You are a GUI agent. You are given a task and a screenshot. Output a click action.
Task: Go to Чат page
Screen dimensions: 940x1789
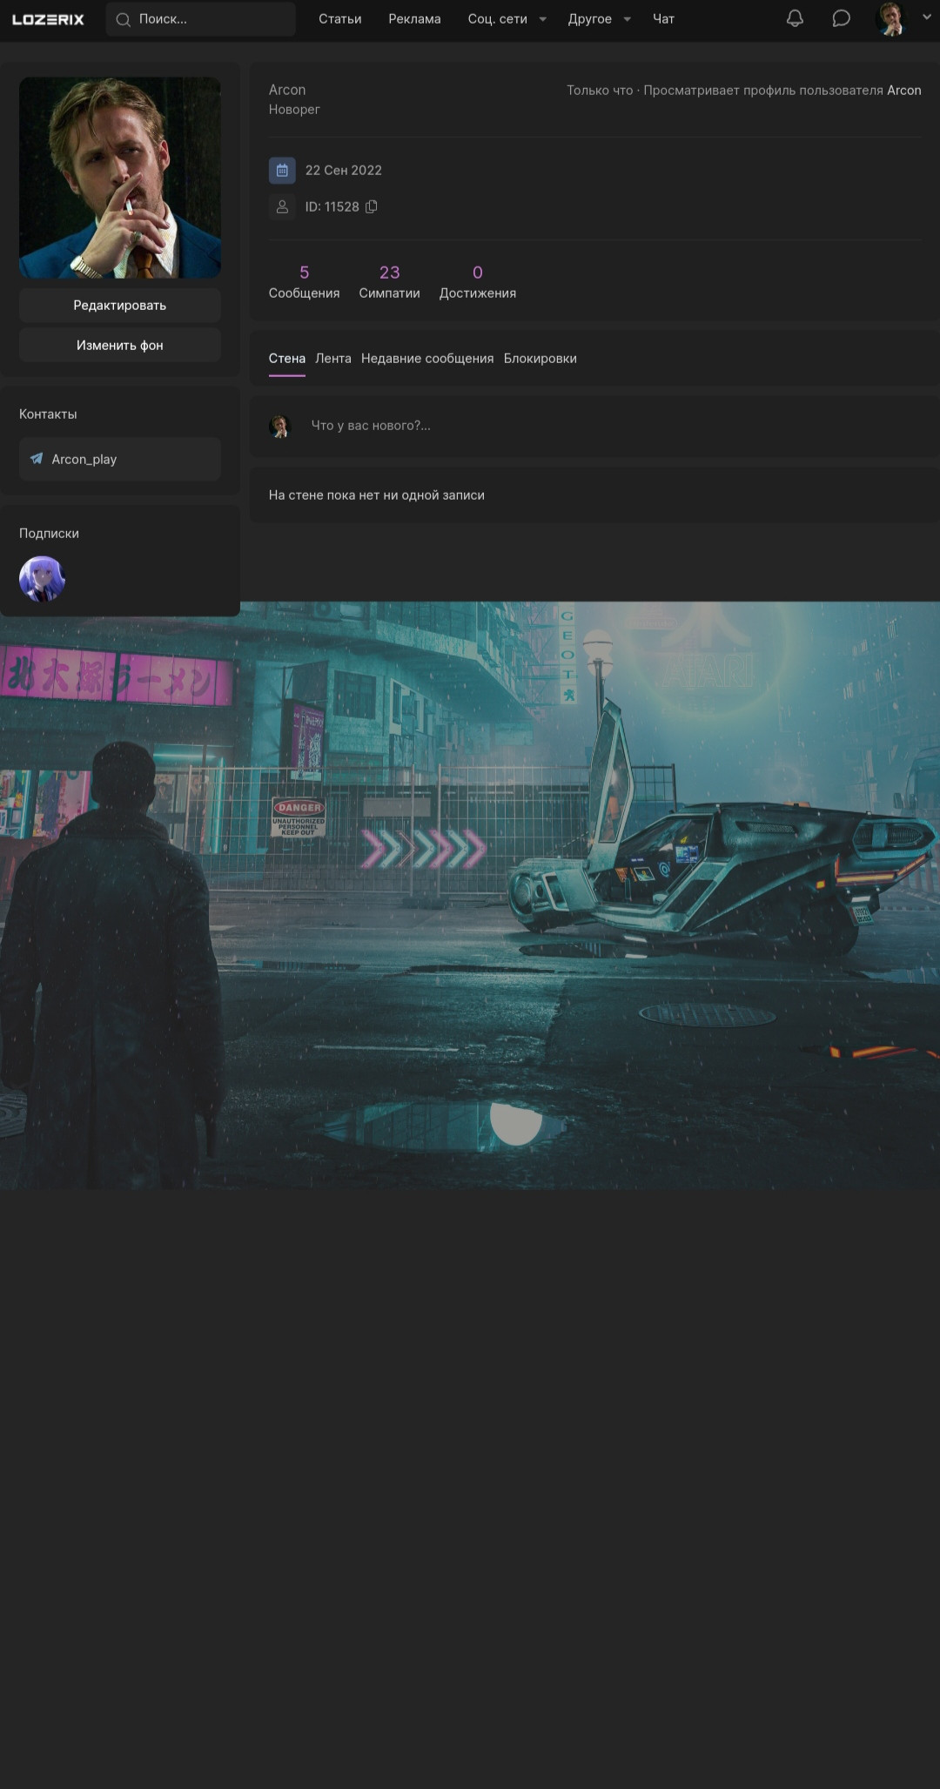[664, 19]
